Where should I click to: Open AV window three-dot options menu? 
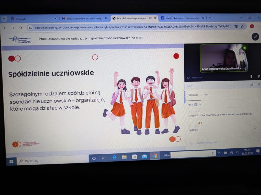(251, 77)
